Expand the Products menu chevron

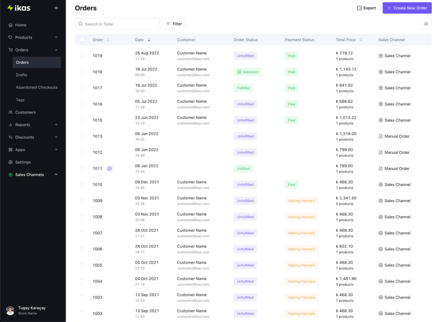coord(56,37)
